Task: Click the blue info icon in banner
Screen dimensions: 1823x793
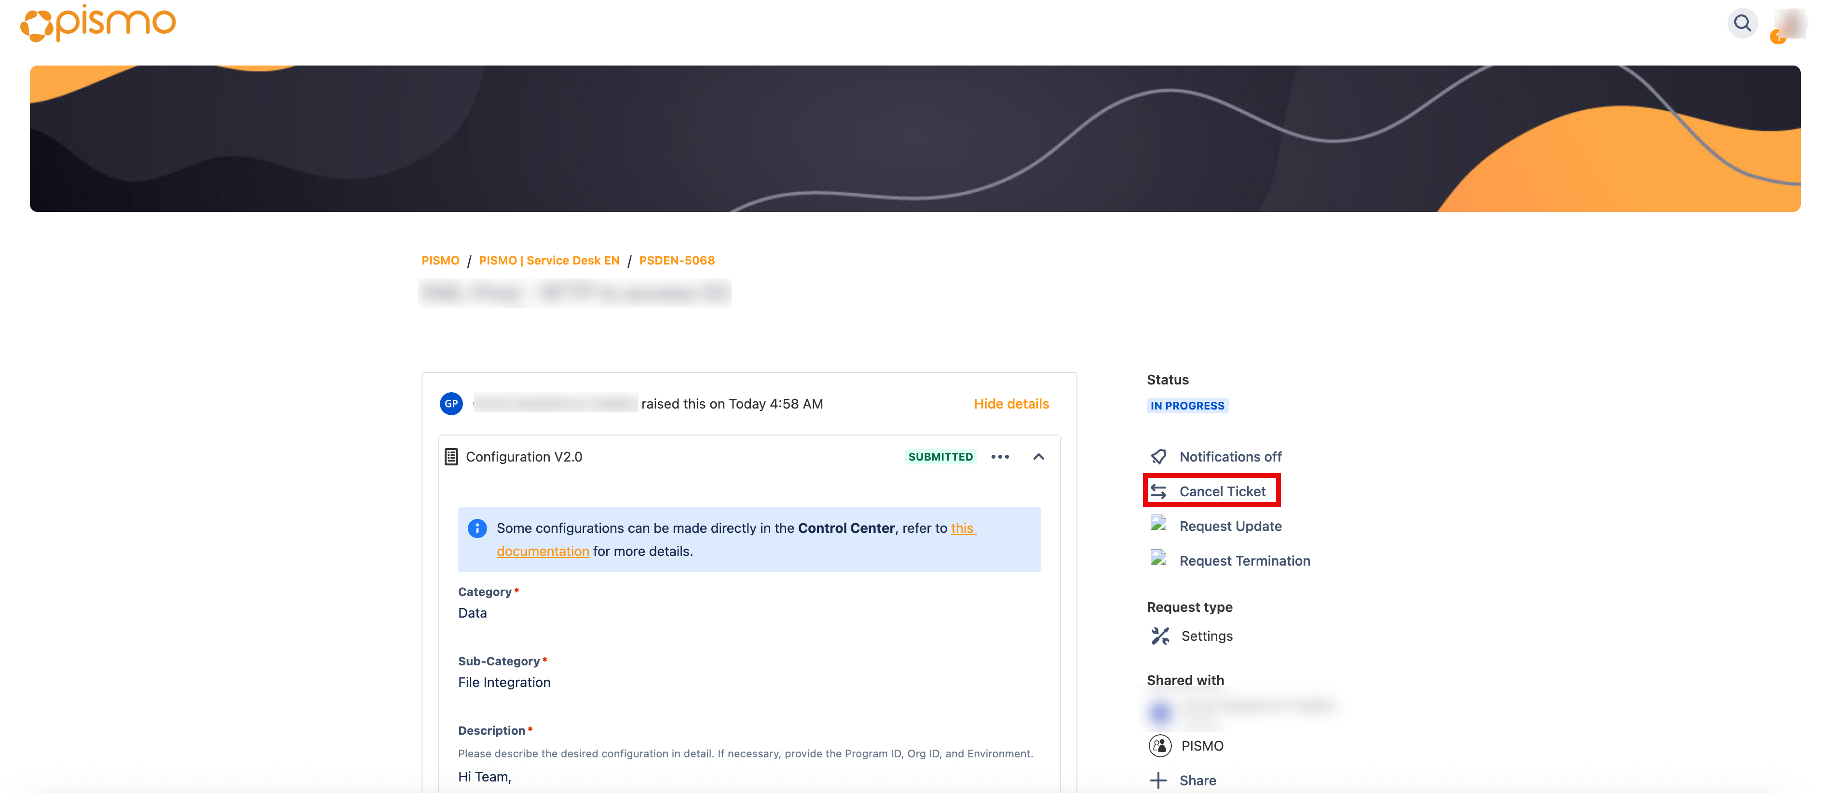Action: 477,528
